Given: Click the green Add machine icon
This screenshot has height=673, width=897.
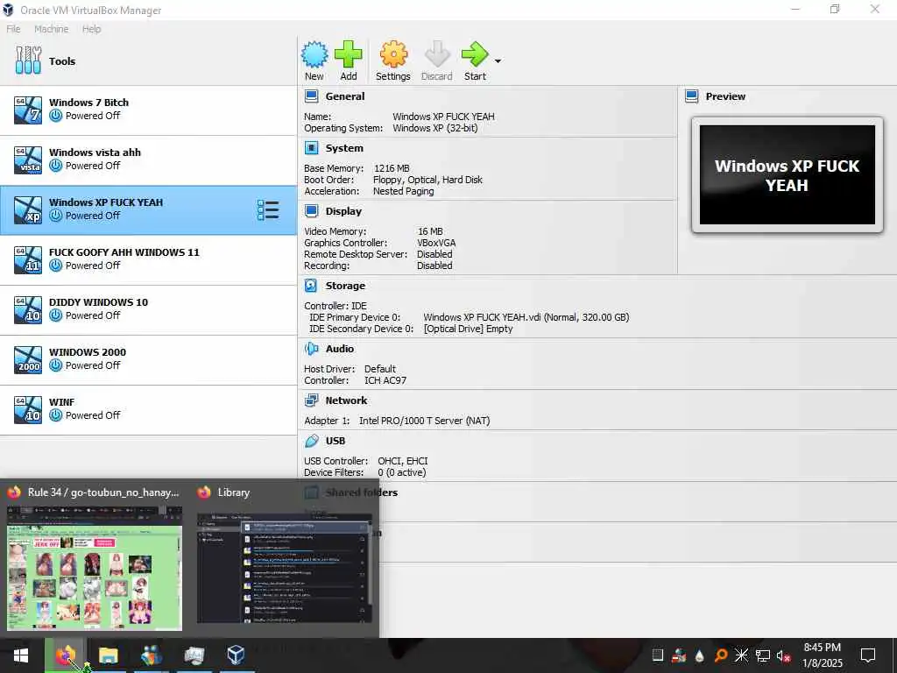Looking at the screenshot, I should [348, 55].
